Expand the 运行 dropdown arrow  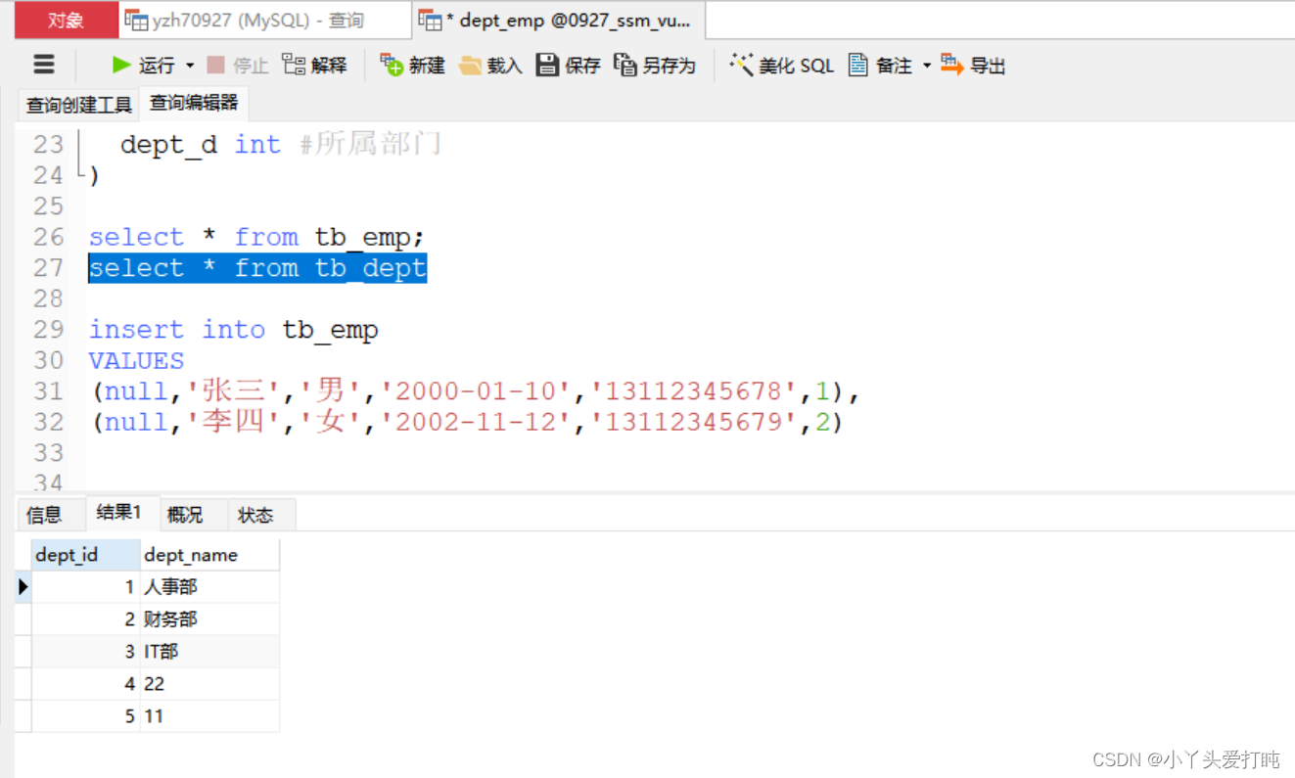click(190, 66)
